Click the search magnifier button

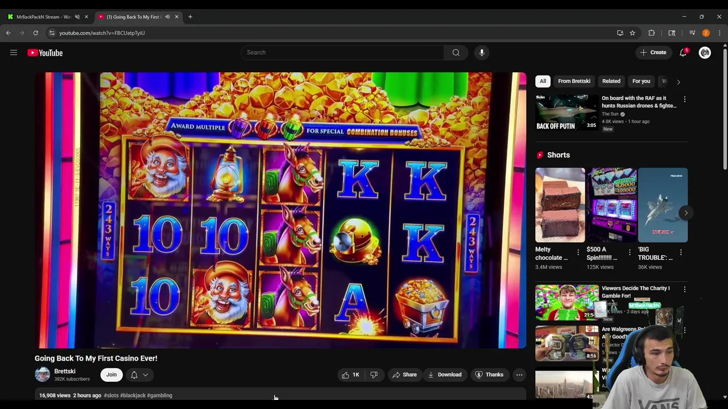(x=456, y=53)
